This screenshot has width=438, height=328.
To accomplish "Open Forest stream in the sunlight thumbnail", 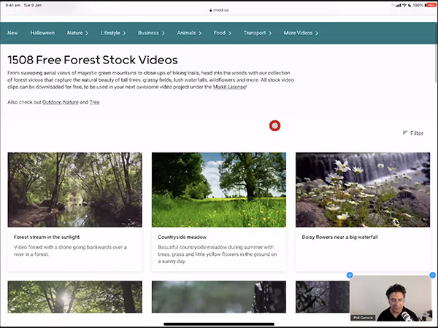I will [75, 190].
